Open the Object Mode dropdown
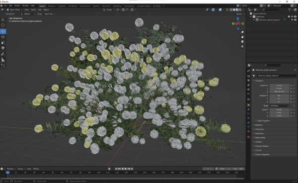The width and height of the screenshot is (298, 183). 14,10
